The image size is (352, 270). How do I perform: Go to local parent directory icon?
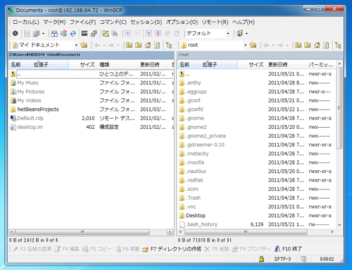click(129, 45)
